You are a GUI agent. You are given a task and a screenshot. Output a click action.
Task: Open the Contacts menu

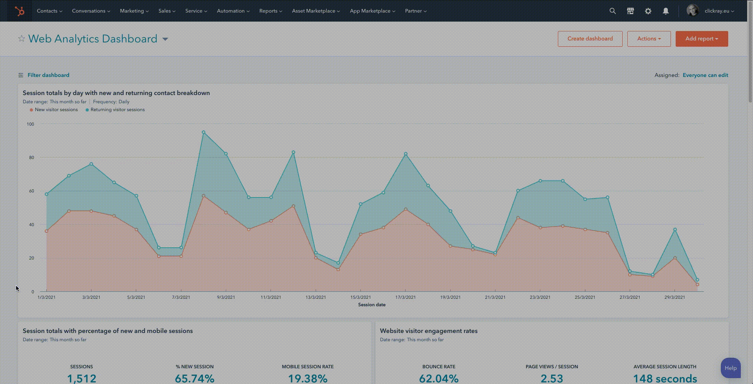pos(49,11)
